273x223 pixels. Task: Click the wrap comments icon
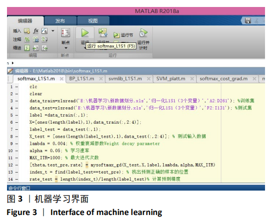click(x=44, y=39)
